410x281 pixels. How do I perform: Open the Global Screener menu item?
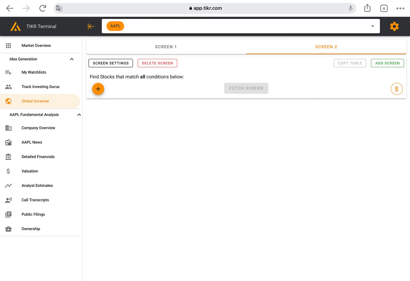coord(40,101)
